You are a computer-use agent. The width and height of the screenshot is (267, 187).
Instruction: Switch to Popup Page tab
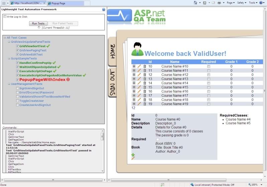click(65, 3)
